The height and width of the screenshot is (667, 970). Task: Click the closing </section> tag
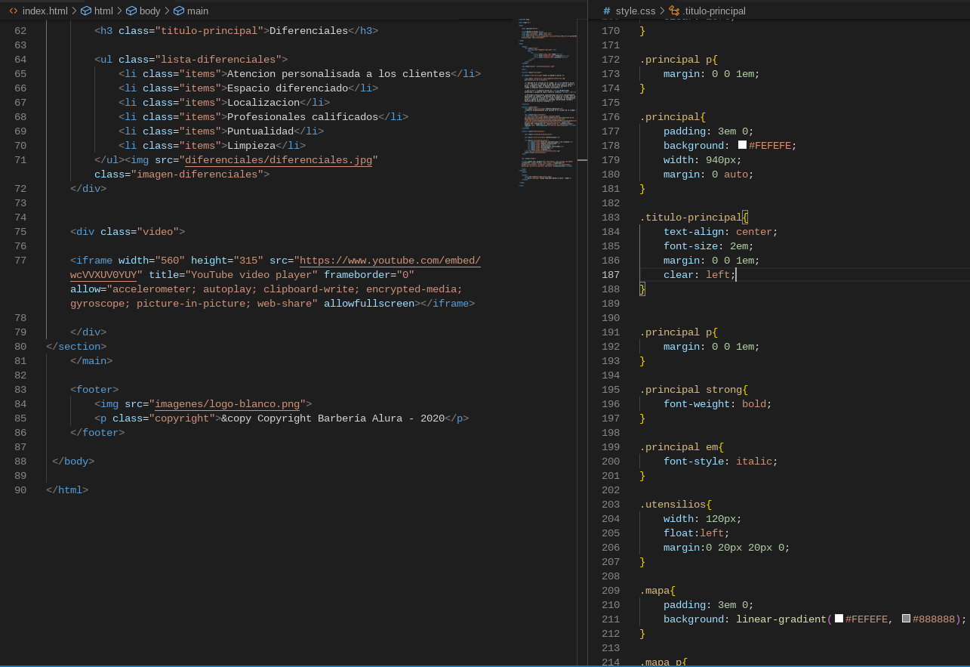pyautogui.click(x=76, y=347)
